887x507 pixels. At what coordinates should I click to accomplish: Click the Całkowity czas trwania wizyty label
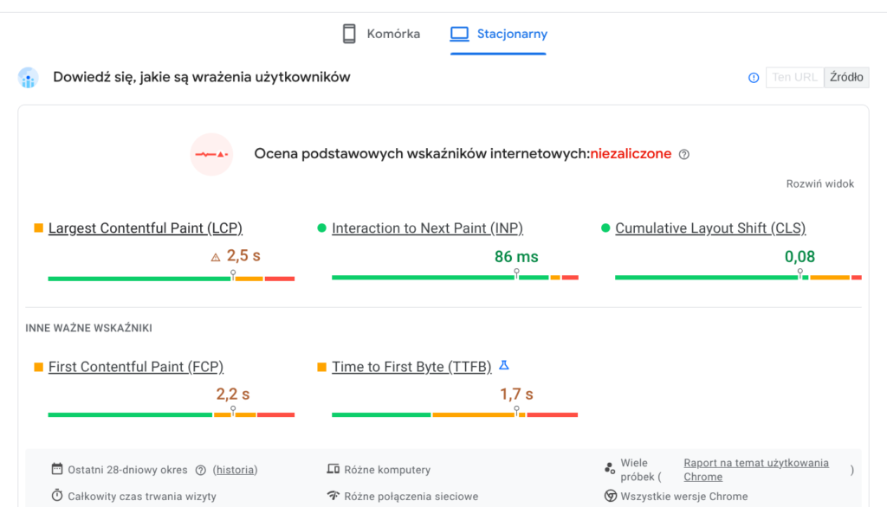pos(142,497)
